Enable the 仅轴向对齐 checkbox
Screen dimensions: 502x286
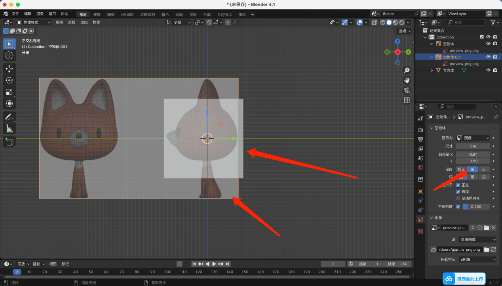click(x=458, y=198)
